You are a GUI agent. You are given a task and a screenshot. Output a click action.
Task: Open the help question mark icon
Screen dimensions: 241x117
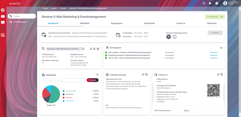(217, 3)
